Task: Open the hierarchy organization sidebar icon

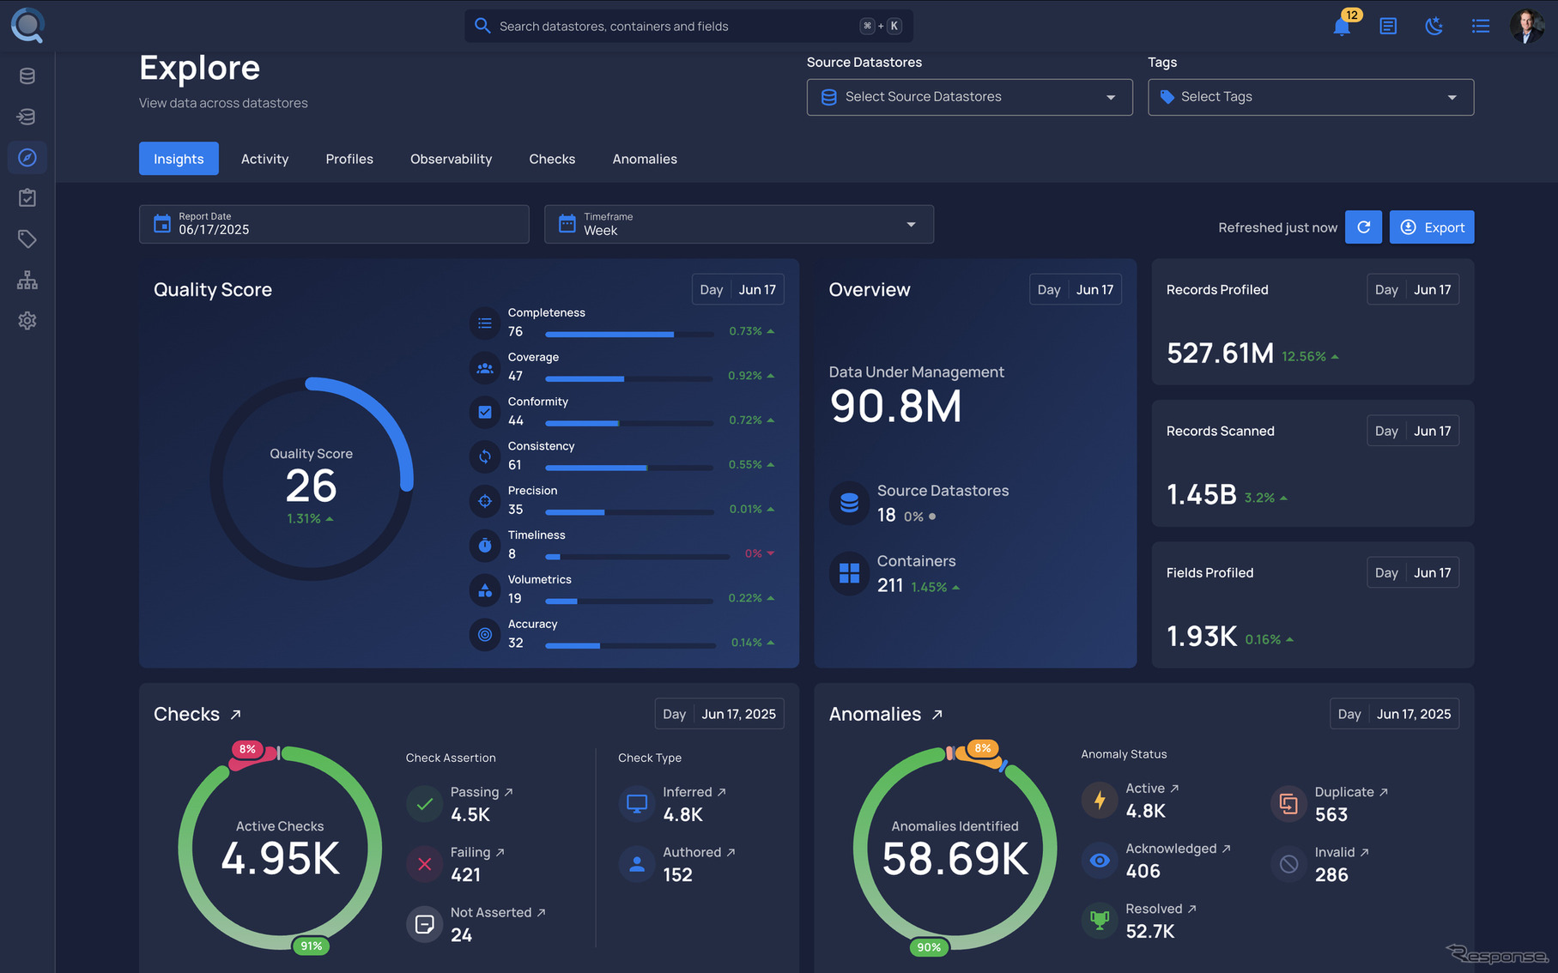Action: coord(27,280)
